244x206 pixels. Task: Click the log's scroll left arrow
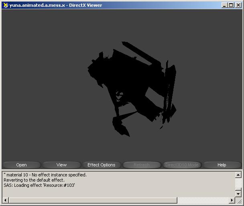coord(5,200)
